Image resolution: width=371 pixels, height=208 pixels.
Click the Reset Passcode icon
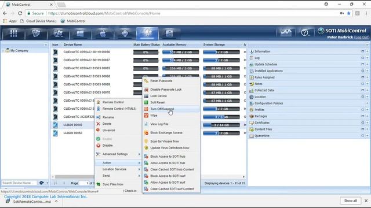(146, 81)
